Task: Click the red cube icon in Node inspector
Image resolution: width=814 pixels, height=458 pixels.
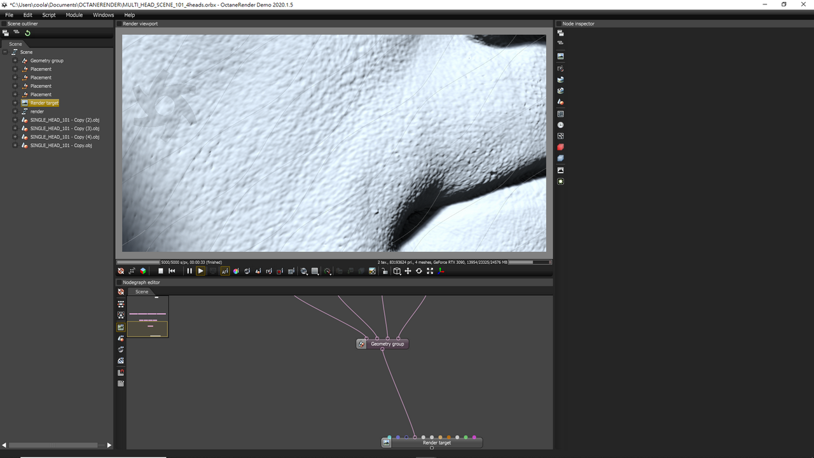Action: coord(560,147)
